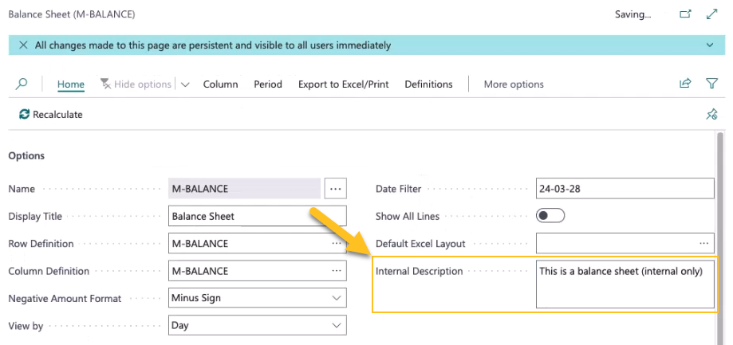Open the Negative Amount Format dropdown
The image size is (733, 345).
258,298
